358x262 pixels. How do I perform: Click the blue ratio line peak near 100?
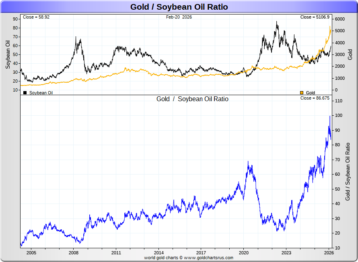[330, 116]
